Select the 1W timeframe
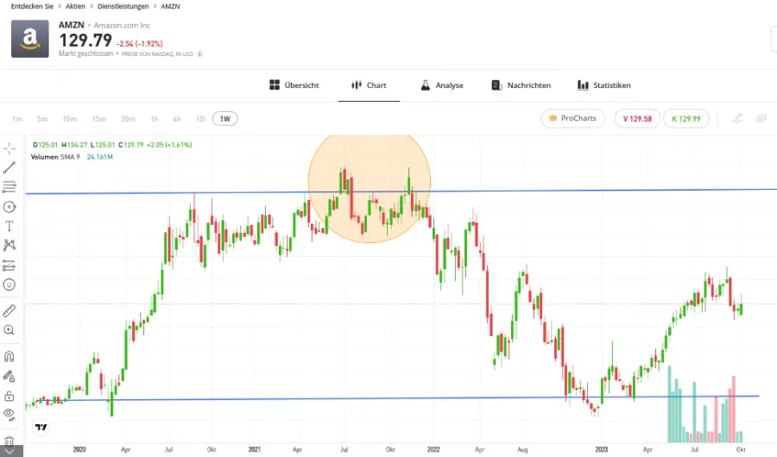The height and width of the screenshot is (457, 777). point(225,119)
